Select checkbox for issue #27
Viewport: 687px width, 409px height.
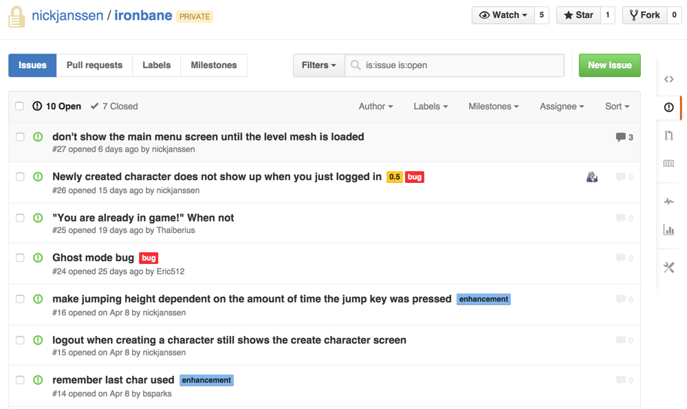[20, 137]
